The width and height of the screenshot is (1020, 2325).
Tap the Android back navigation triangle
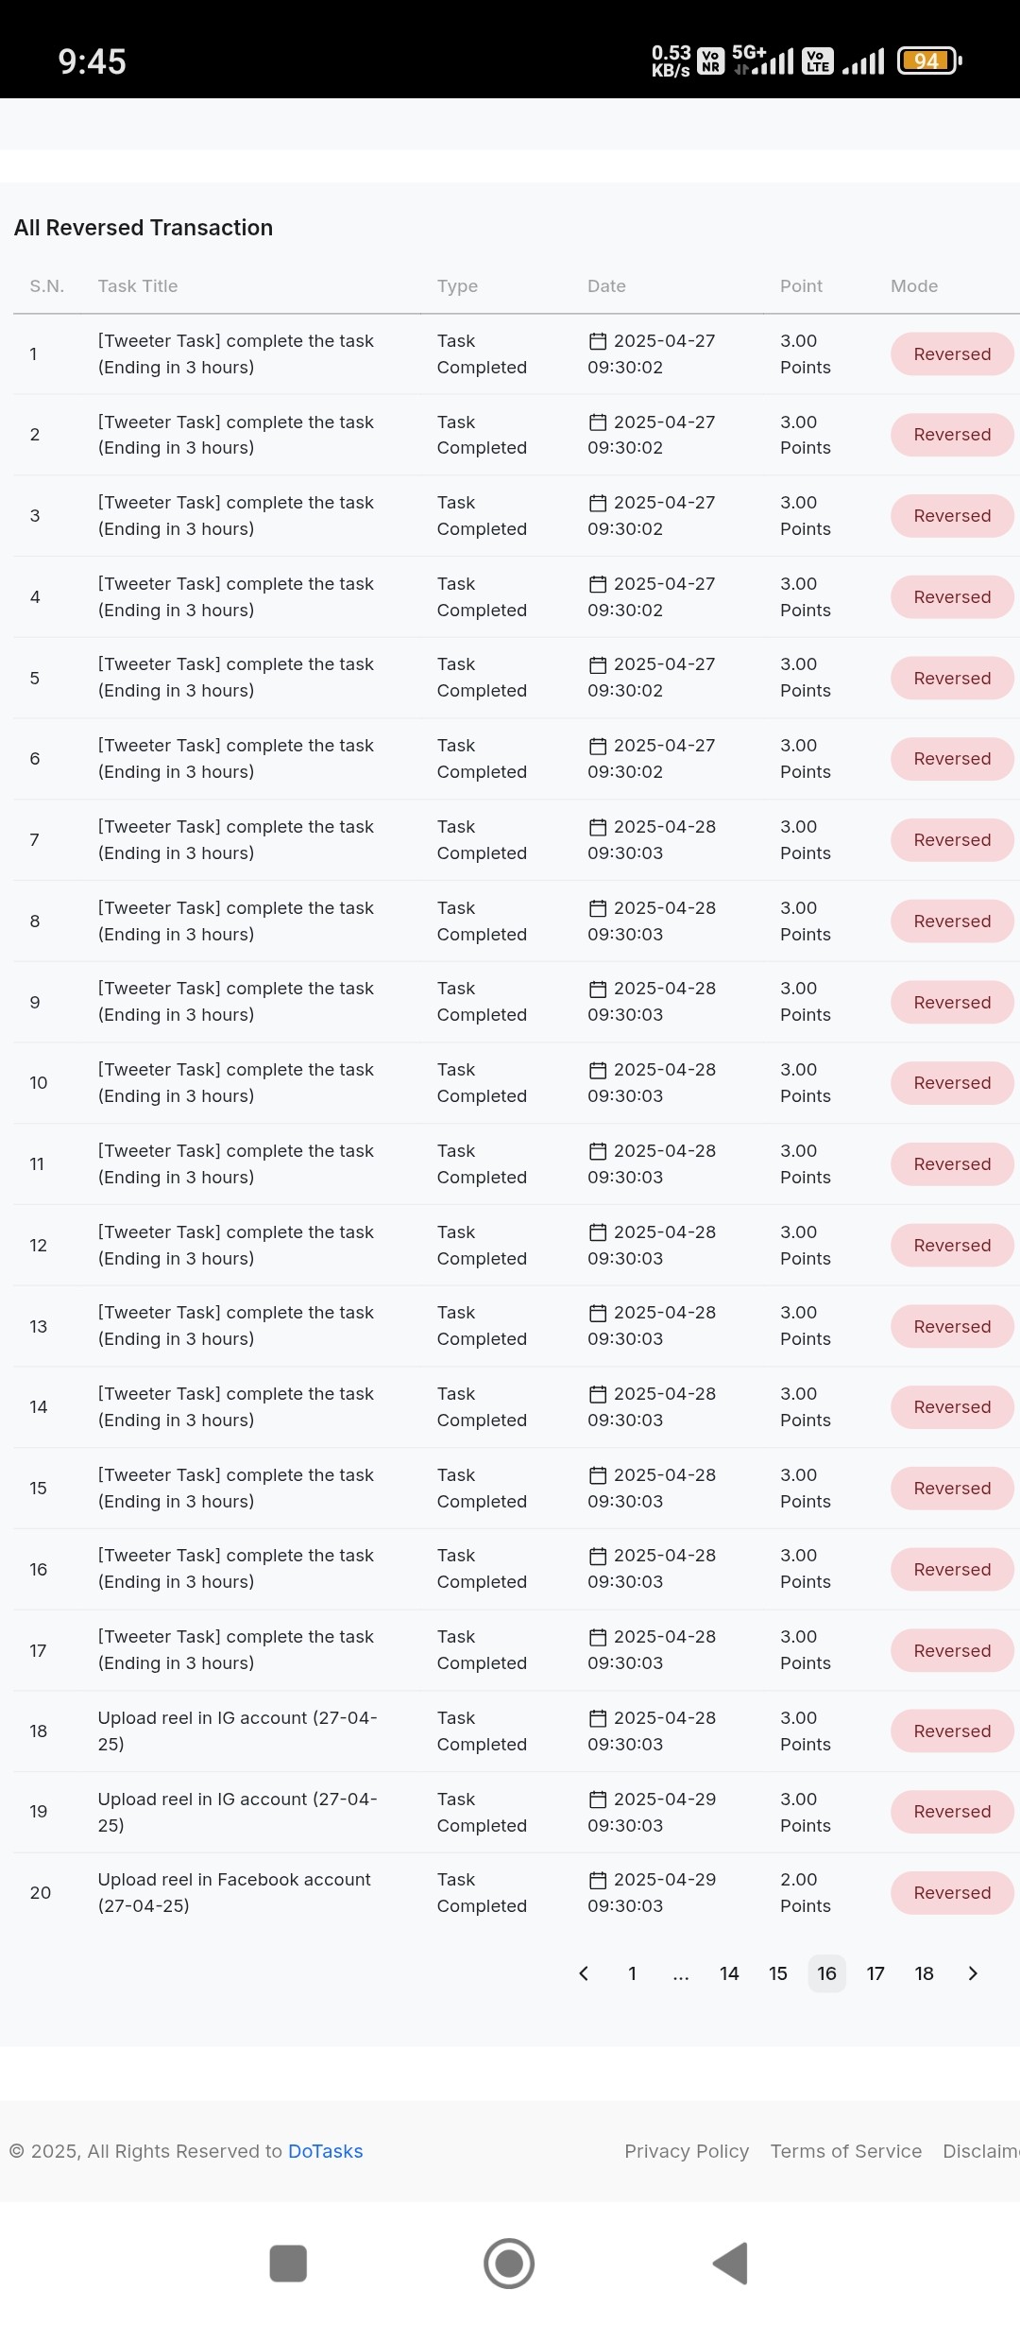pos(731,2264)
